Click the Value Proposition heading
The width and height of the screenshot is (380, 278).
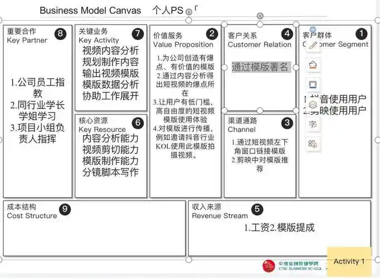[183, 44]
